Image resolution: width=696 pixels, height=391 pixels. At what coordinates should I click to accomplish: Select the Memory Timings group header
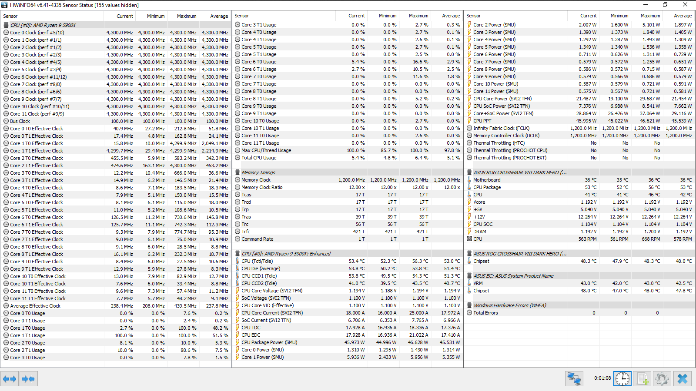click(x=348, y=172)
